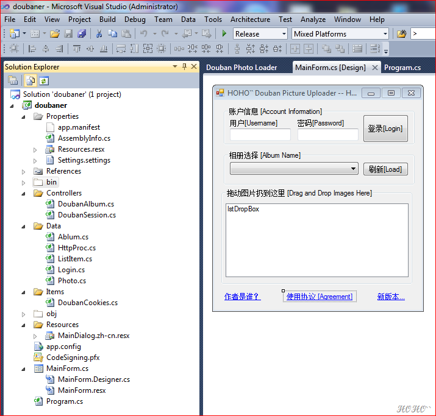Click the Cut scissors icon
436x416 pixels.
(x=99, y=33)
